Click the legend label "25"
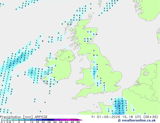The width and height of the screenshot is (160, 123). coord(49,122)
